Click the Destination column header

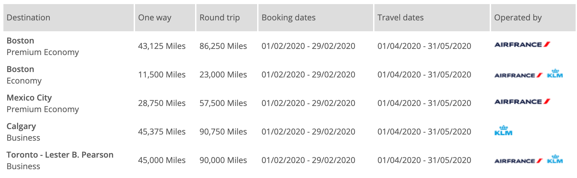click(28, 18)
